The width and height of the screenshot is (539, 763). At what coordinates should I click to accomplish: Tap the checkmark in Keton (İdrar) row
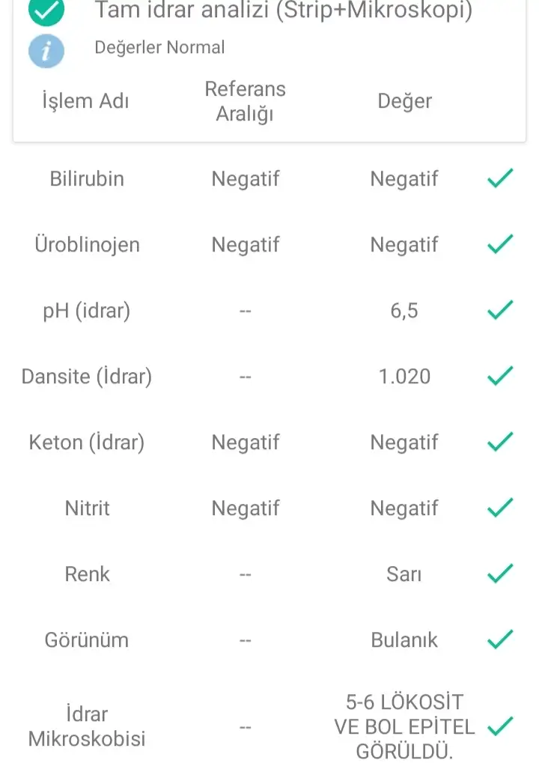tap(500, 442)
